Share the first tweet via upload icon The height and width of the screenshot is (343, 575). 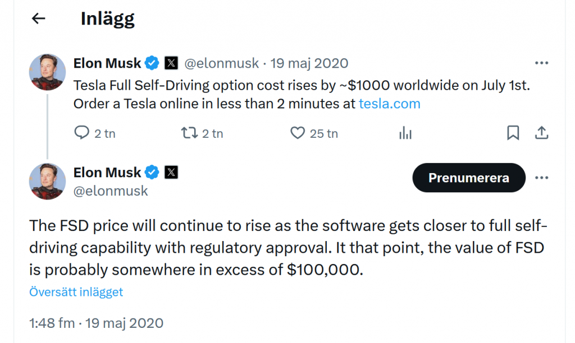541,133
